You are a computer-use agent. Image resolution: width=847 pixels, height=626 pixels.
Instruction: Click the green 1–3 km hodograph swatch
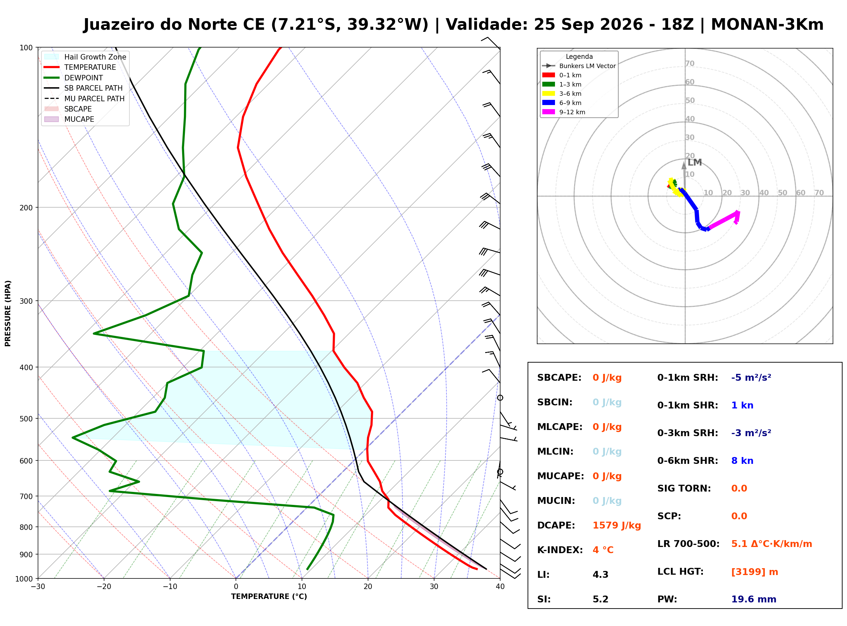[x=548, y=84]
